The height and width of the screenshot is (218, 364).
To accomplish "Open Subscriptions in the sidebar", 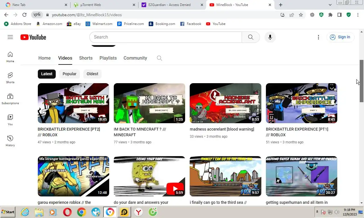I will [10, 99].
